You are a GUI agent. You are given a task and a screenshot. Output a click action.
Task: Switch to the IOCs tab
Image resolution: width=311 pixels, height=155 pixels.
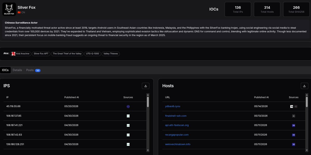pos(5,70)
